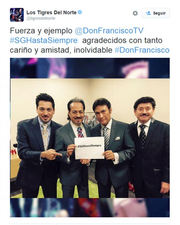This screenshot has width=180, height=225.
Task: Open the @DonFranciscoTV mention
Action: [109, 31]
